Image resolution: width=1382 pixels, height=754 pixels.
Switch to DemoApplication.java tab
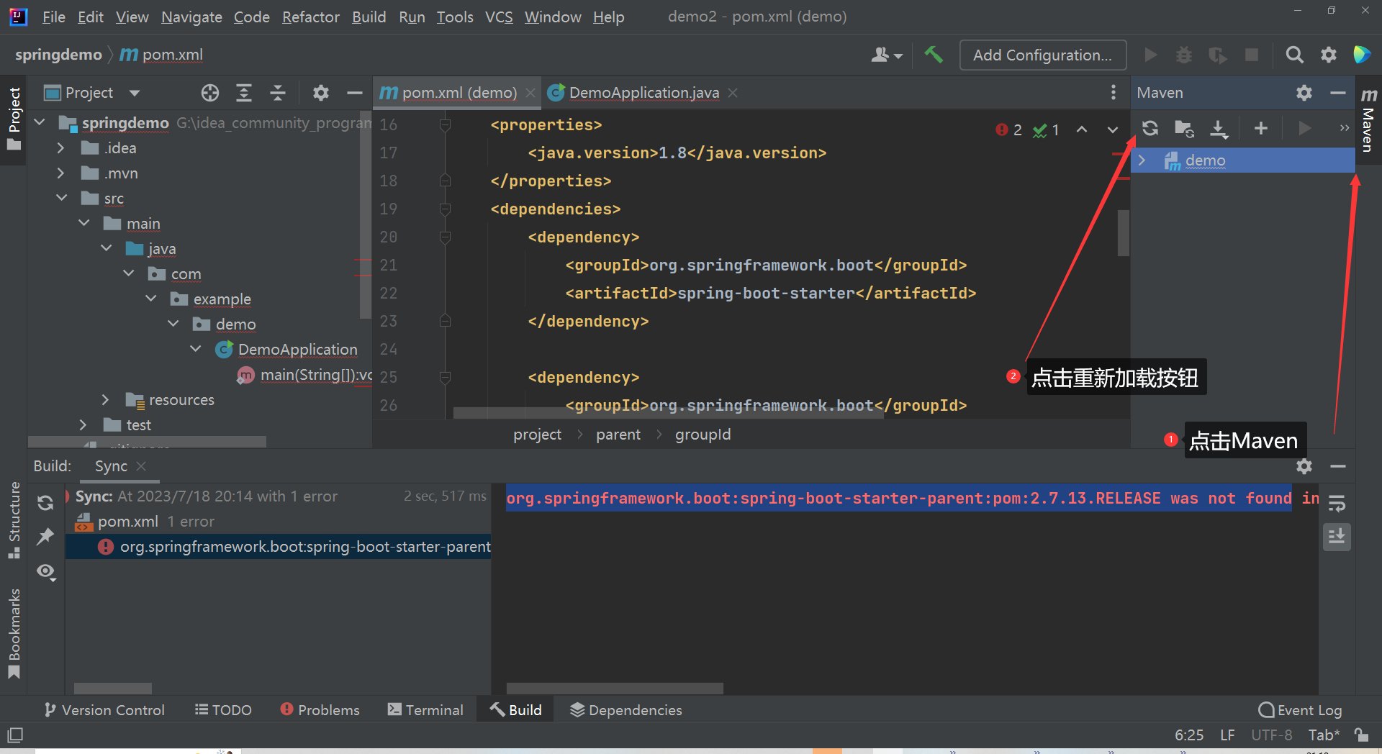point(643,93)
